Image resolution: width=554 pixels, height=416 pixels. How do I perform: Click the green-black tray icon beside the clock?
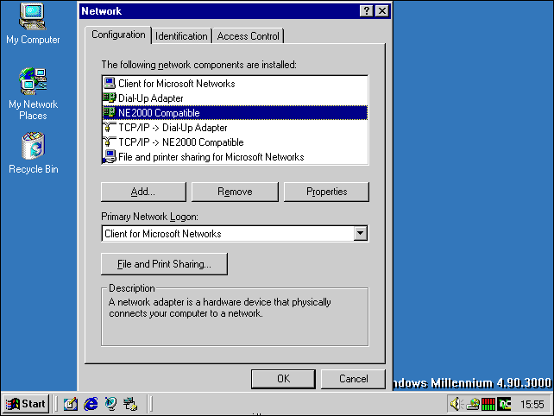[504, 404]
